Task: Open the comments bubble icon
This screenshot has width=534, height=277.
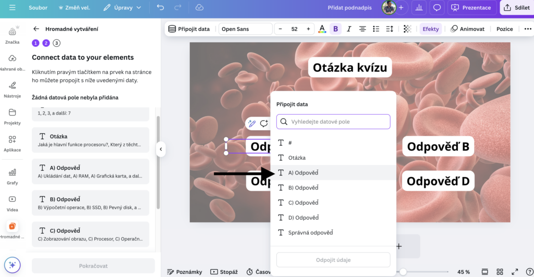Action: [436, 7]
